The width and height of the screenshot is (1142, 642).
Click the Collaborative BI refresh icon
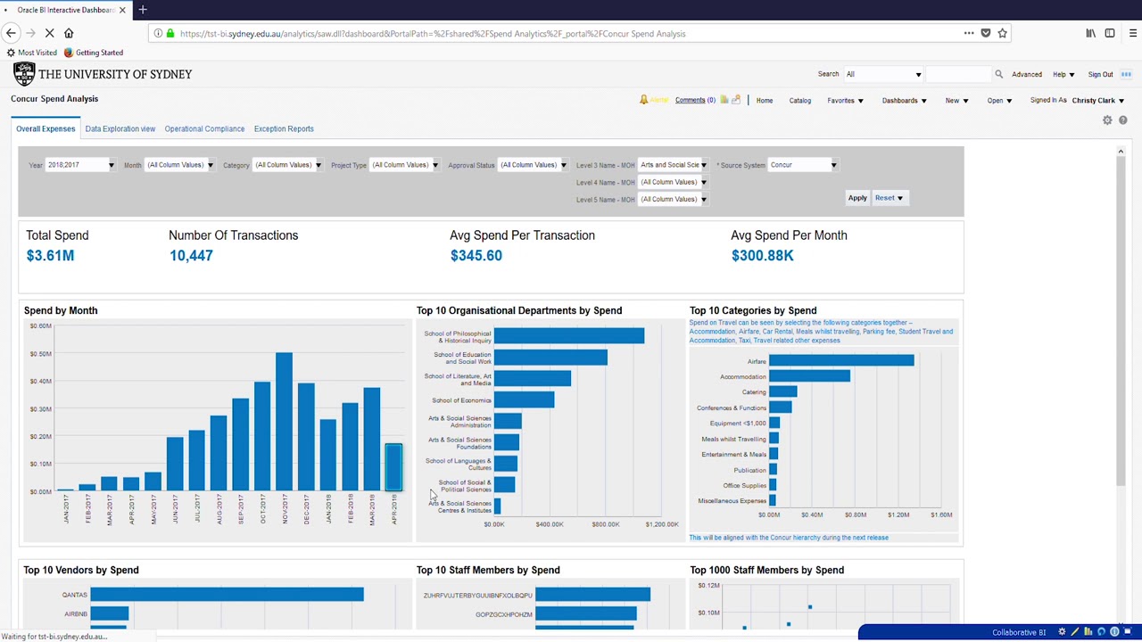pos(1101,632)
